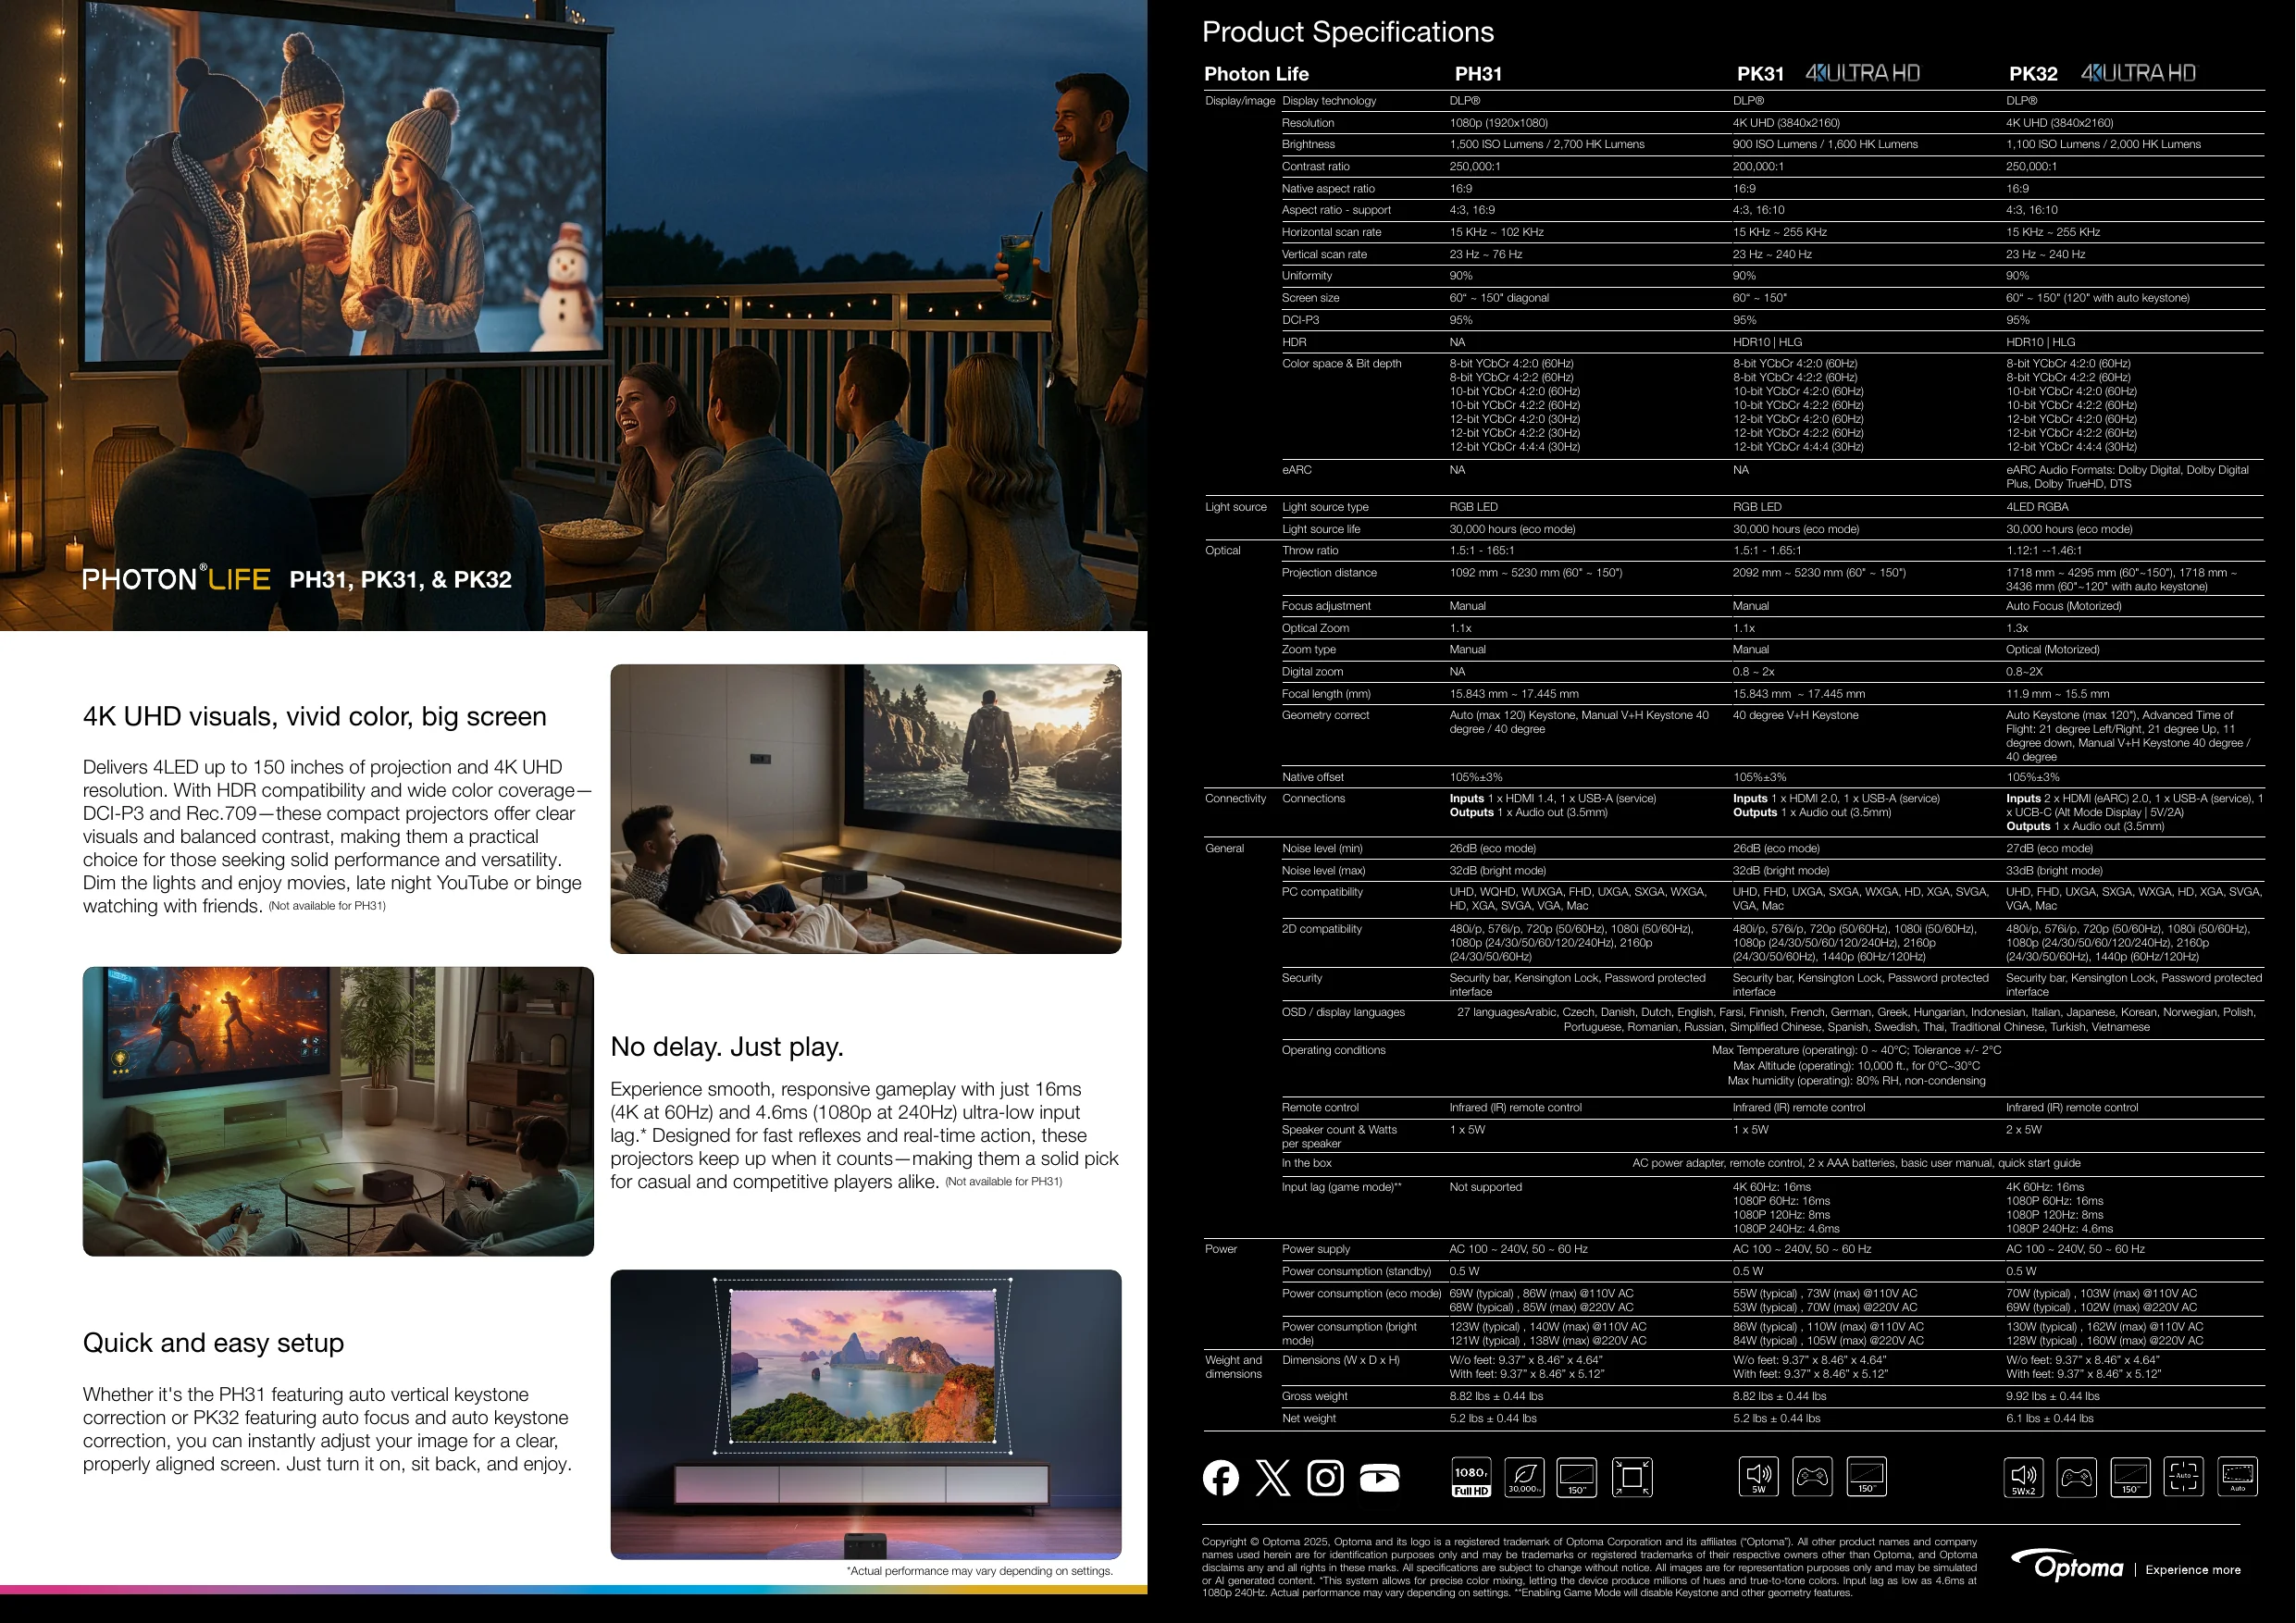Viewport: 2296px width, 1623px height.
Task: Click the 'Quick and easy setup' heading
Action: [x=213, y=1342]
